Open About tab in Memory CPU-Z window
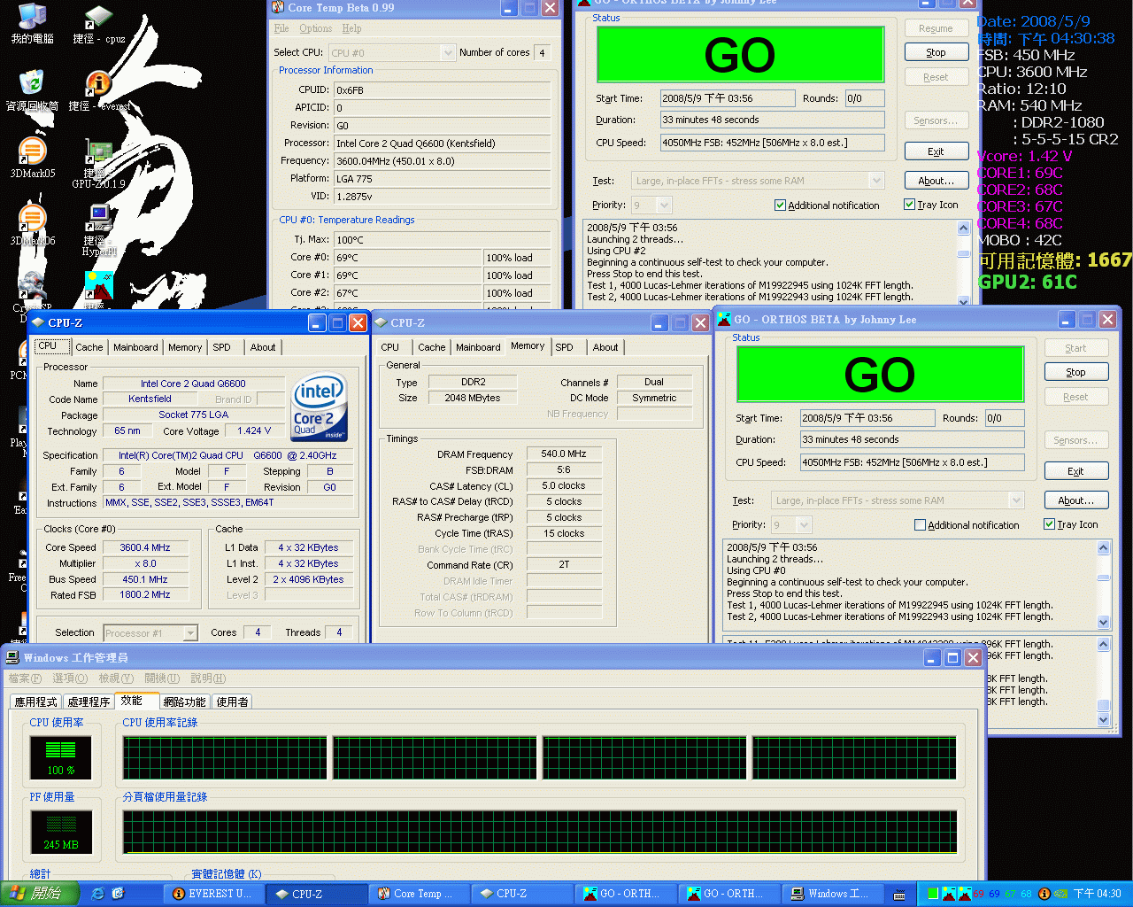Screen dimensions: 1133x907 click(x=605, y=347)
